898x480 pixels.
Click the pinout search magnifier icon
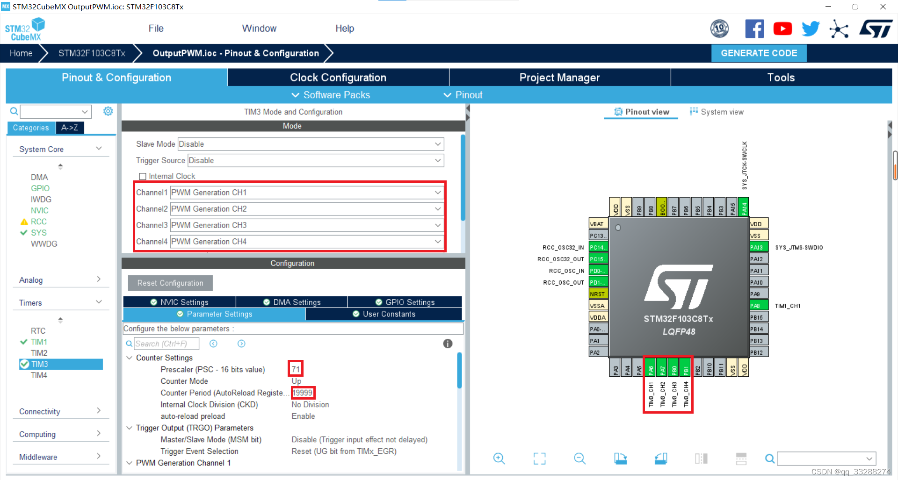point(769,459)
